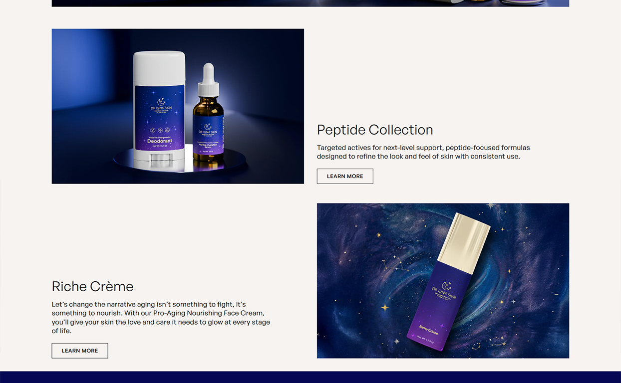Screen dimensions: 621x383
Task: Click the 'Targeted actives' description paragraph
Action: 423,152
